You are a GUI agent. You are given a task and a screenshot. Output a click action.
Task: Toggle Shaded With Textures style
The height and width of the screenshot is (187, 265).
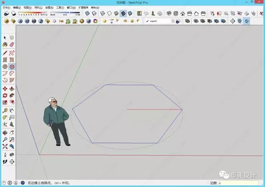click(x=123, y=13)
